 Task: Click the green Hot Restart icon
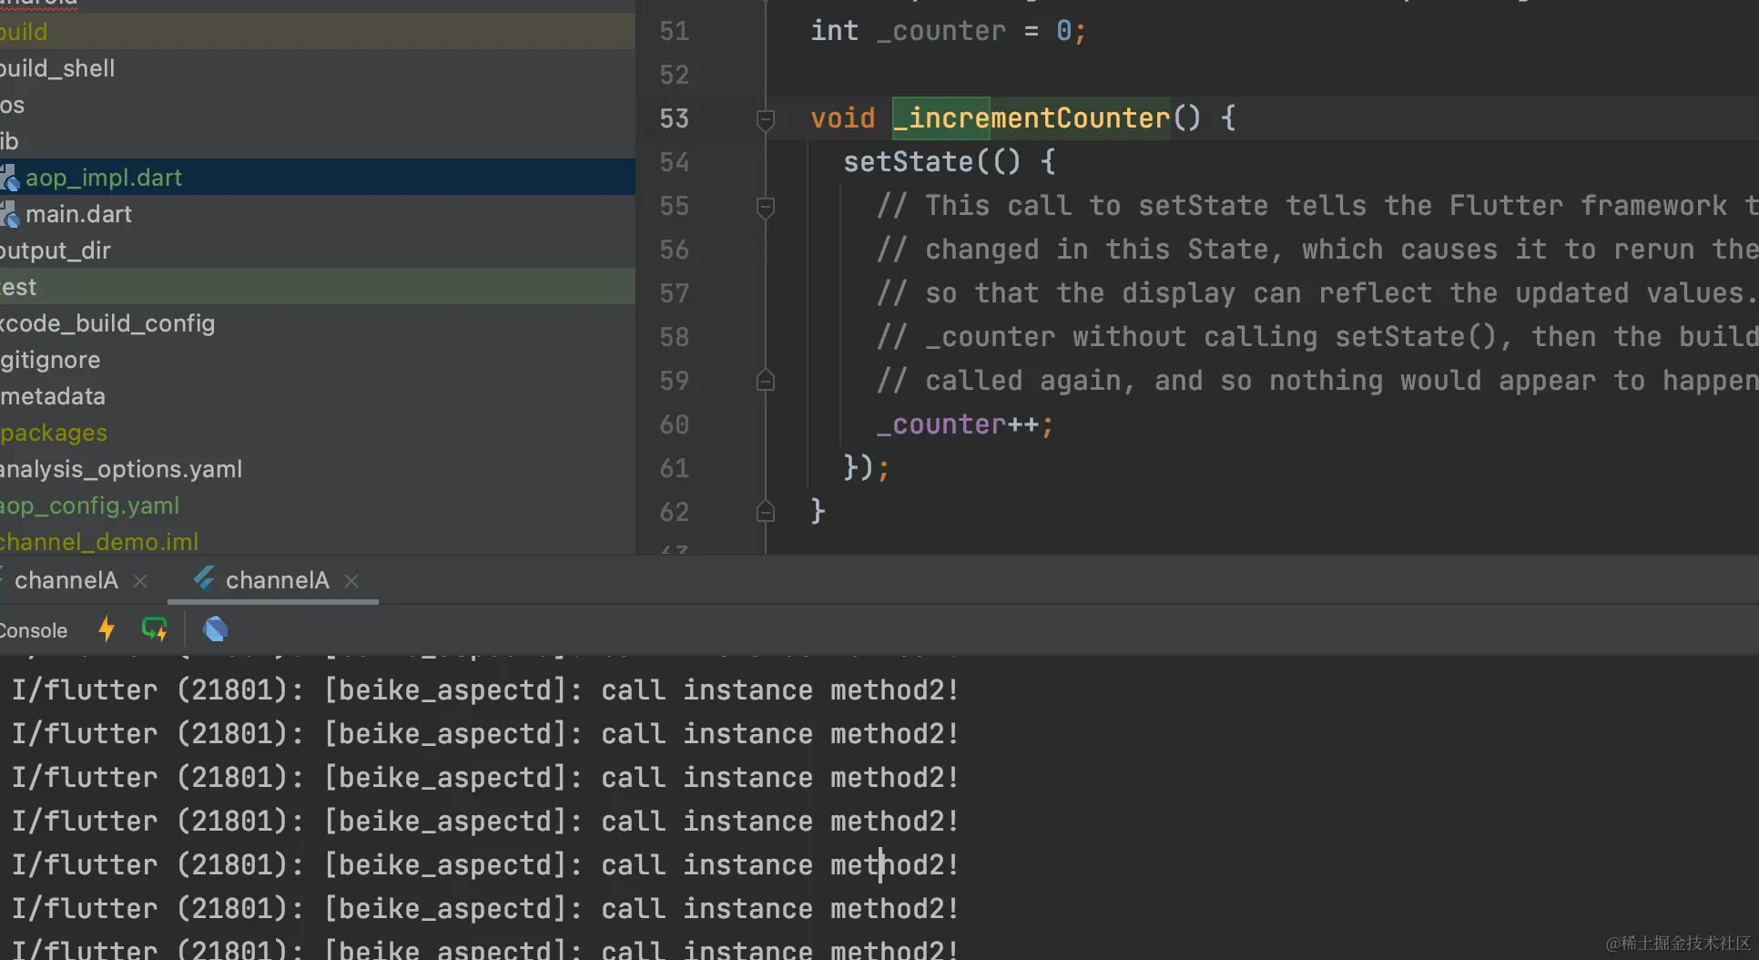click(154, 628)
